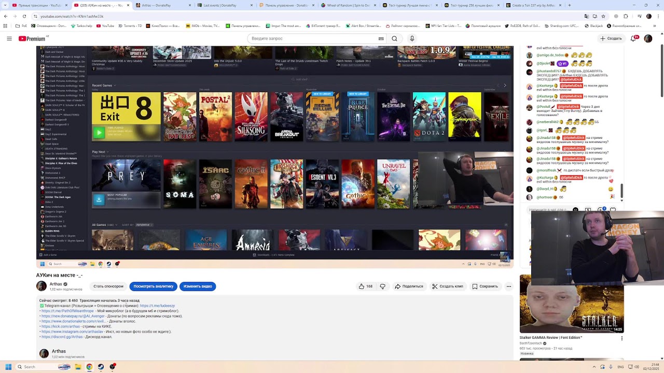
Task: Open the t.me/PathOfMisanthrope link
Action: pyautogui.click(x=67, y=311)
